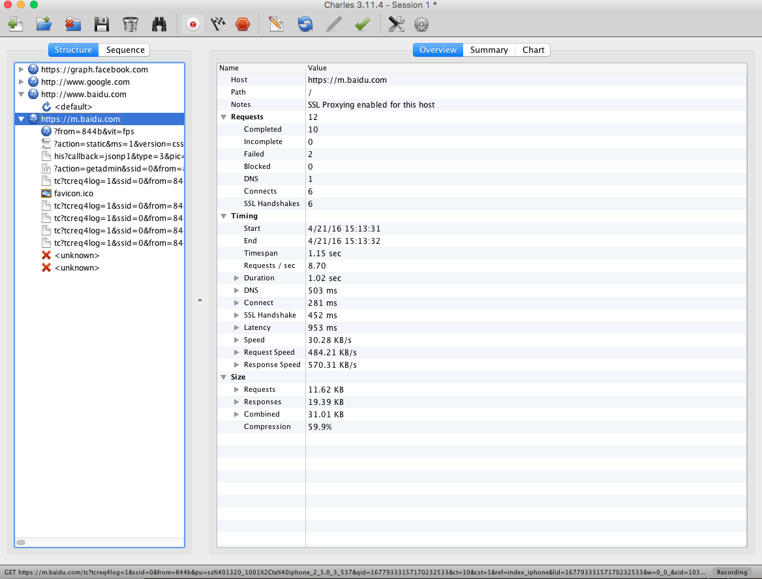Switch to the Structure view tab
Screen dimensions: 762x579
73,50
